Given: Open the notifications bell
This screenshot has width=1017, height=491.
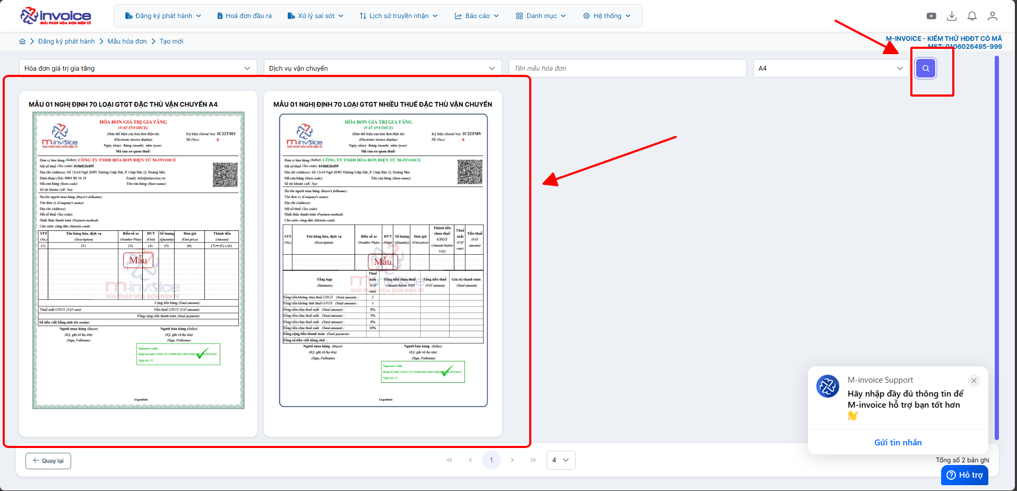Looking at the screenshot, I should pyautogui.click(x=972, y=16).
